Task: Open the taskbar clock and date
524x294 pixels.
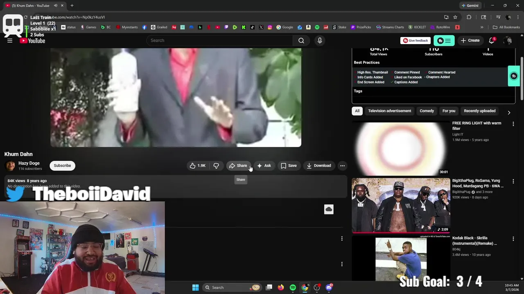Action: (511, 287)
